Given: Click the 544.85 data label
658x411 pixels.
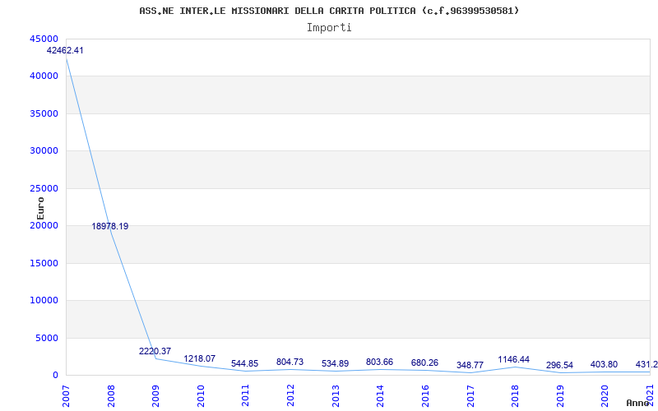Looking at the screenshot, I should point(244,363).
